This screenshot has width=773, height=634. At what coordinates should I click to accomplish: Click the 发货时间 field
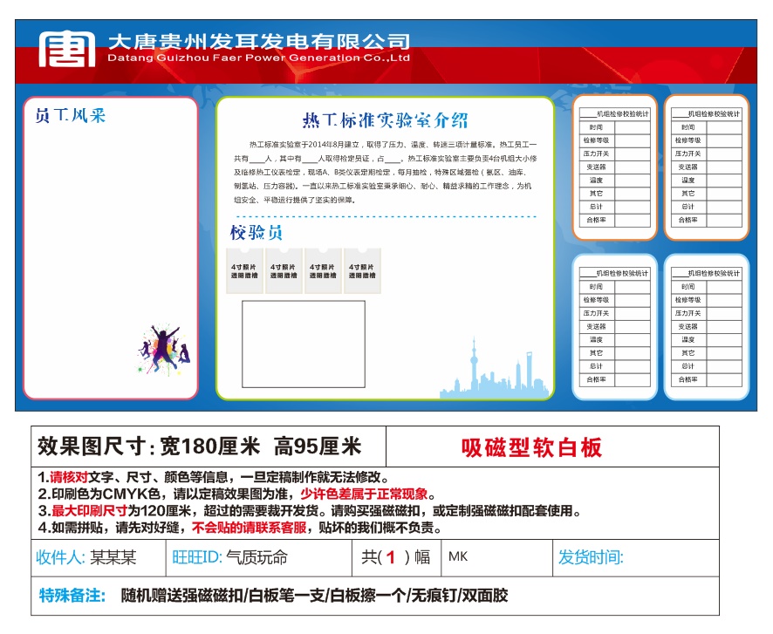pos(636,557)
